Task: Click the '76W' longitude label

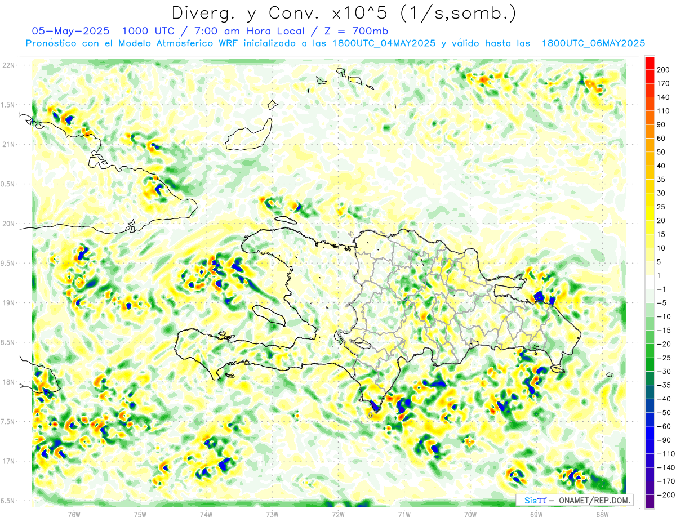Action: click(74, 514)
